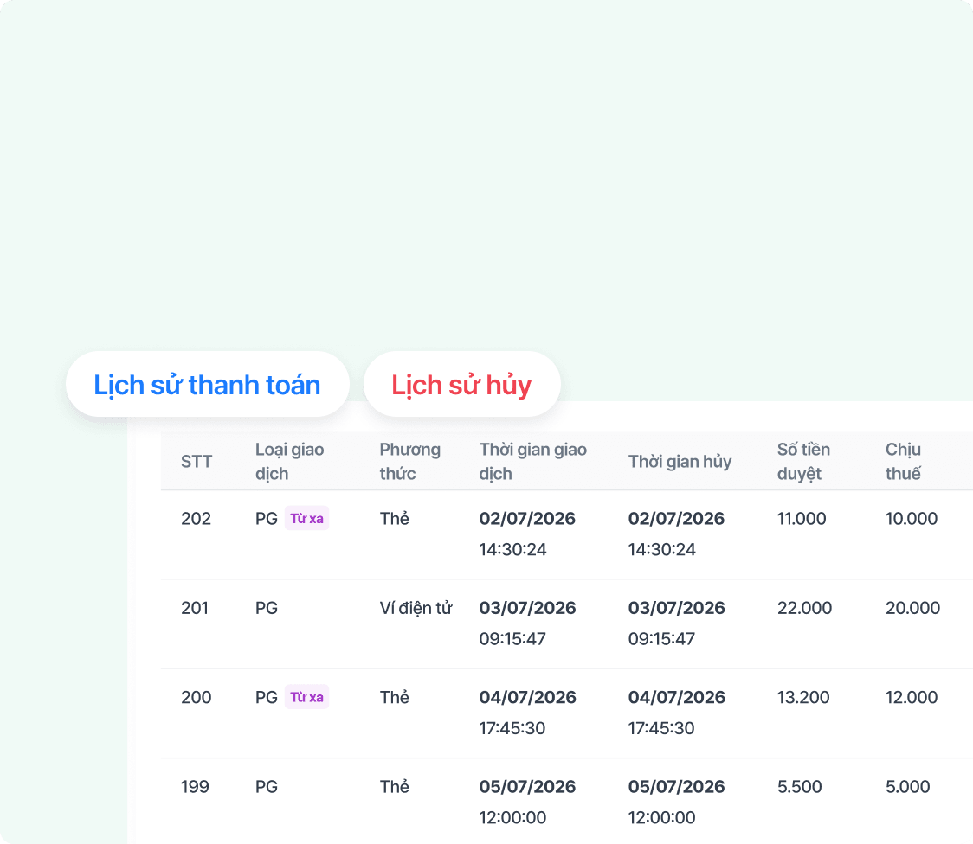Screen dimensions: 973x844
Task: Click the 12.000 taxable amount
Action: [911, 696]
